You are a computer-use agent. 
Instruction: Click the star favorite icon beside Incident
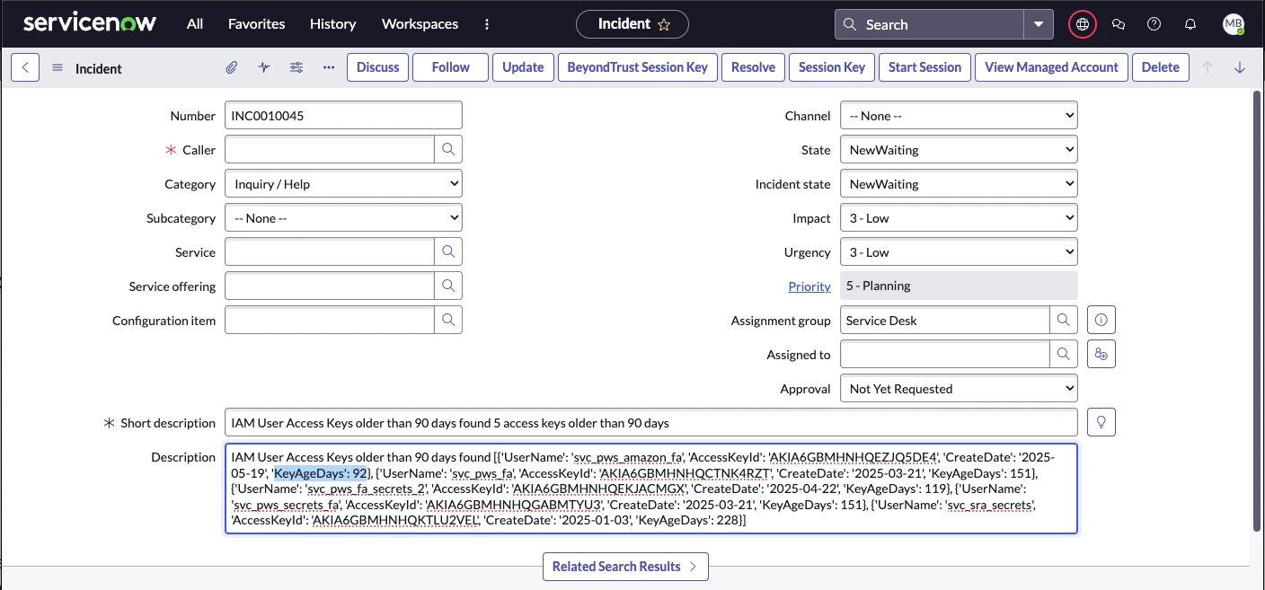(x=664, y=25)
